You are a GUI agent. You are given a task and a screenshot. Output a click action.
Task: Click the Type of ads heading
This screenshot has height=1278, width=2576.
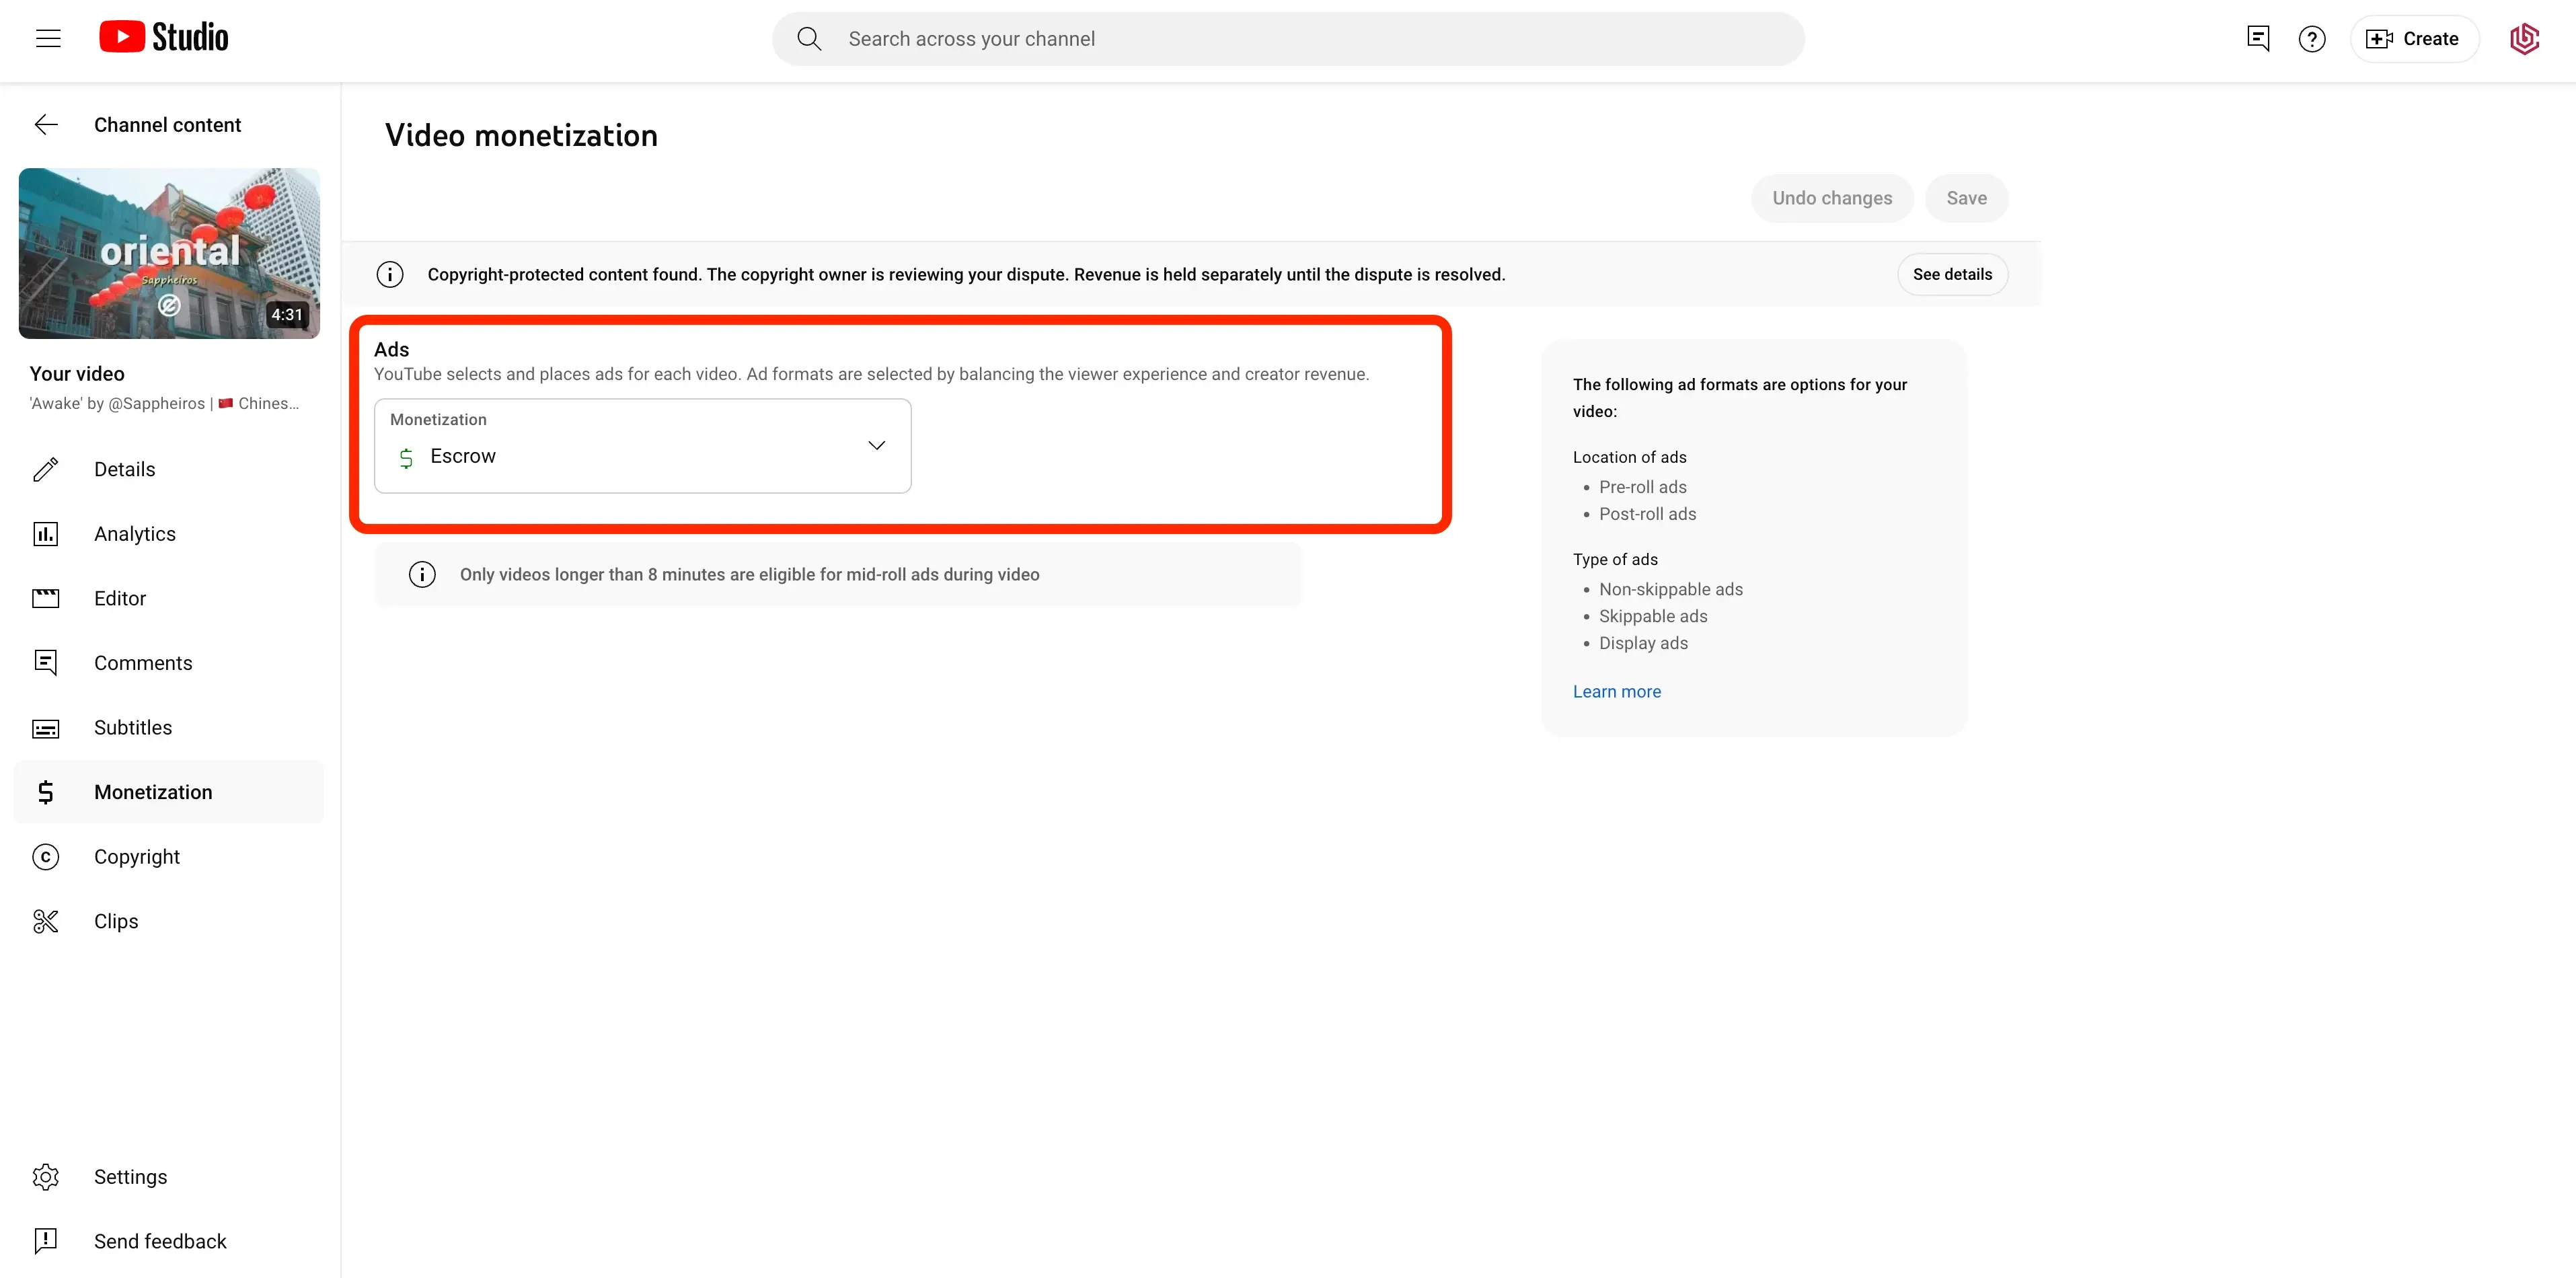click(x=1615, y=559)
